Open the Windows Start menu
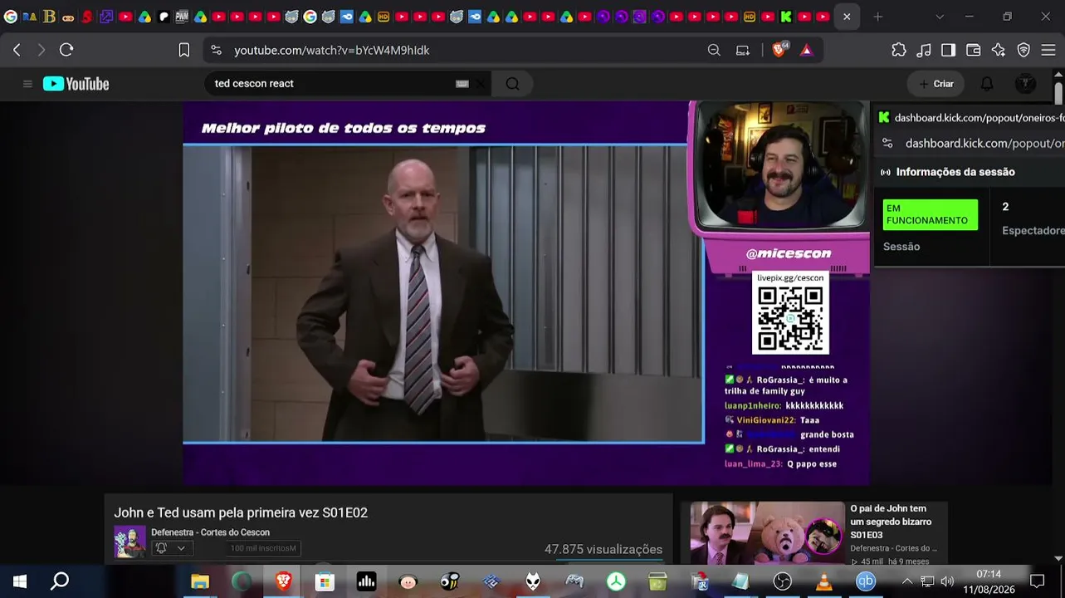This screenshot has height=598, width=1065. coord(20,581)
